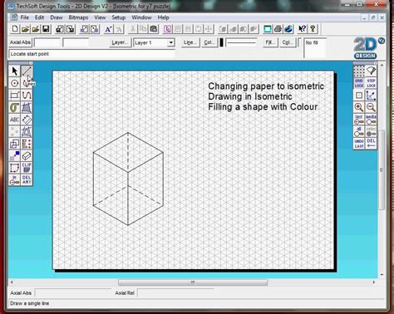Open the View menu
Image resolution: width=394 pixels, height=314 pixels.
coord(100,17)
